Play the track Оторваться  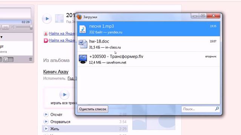click(x=46, y=121)
